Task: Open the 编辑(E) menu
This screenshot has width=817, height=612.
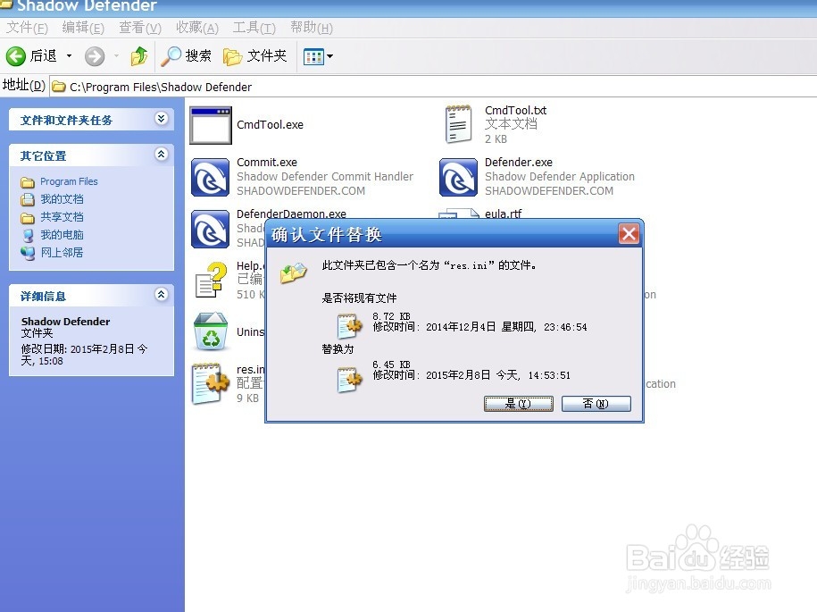Action: click(x=83, y=27)
